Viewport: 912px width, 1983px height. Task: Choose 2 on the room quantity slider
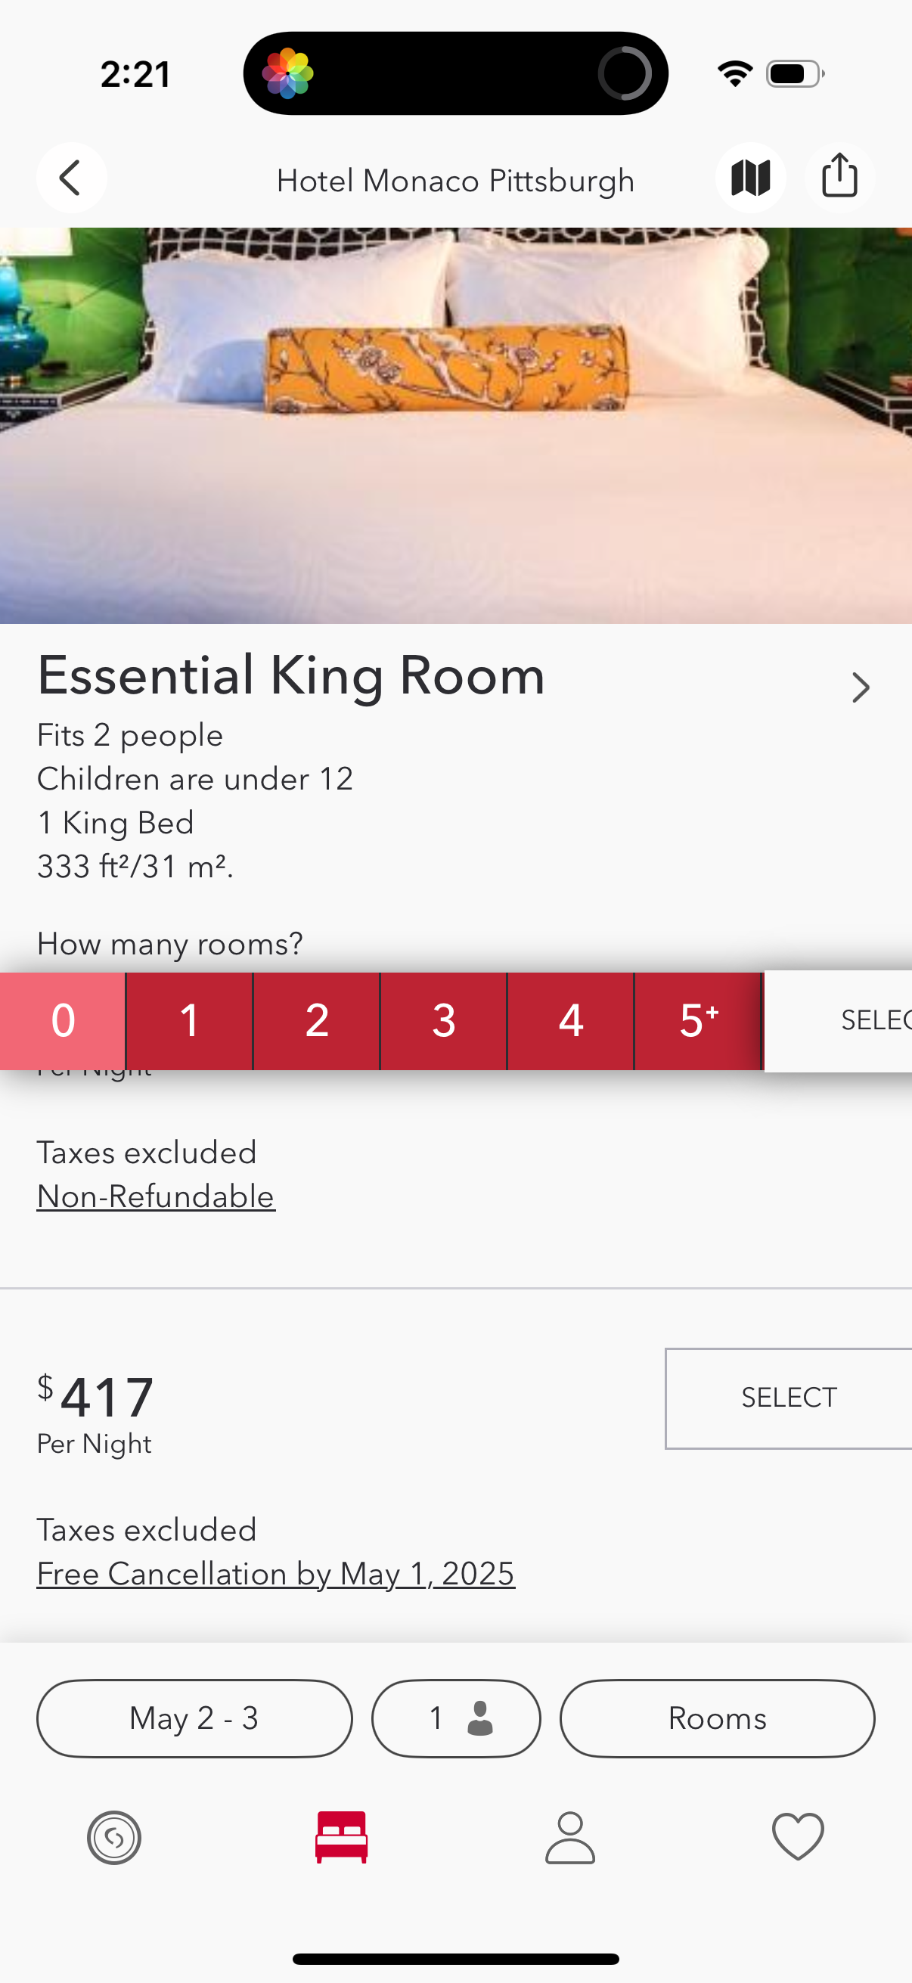(316, 1020)
